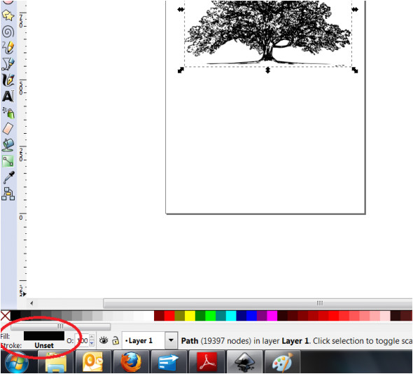Select the Dropper color picker tool
This screenshot has width=413, height=374.
[x=8, y=177]
